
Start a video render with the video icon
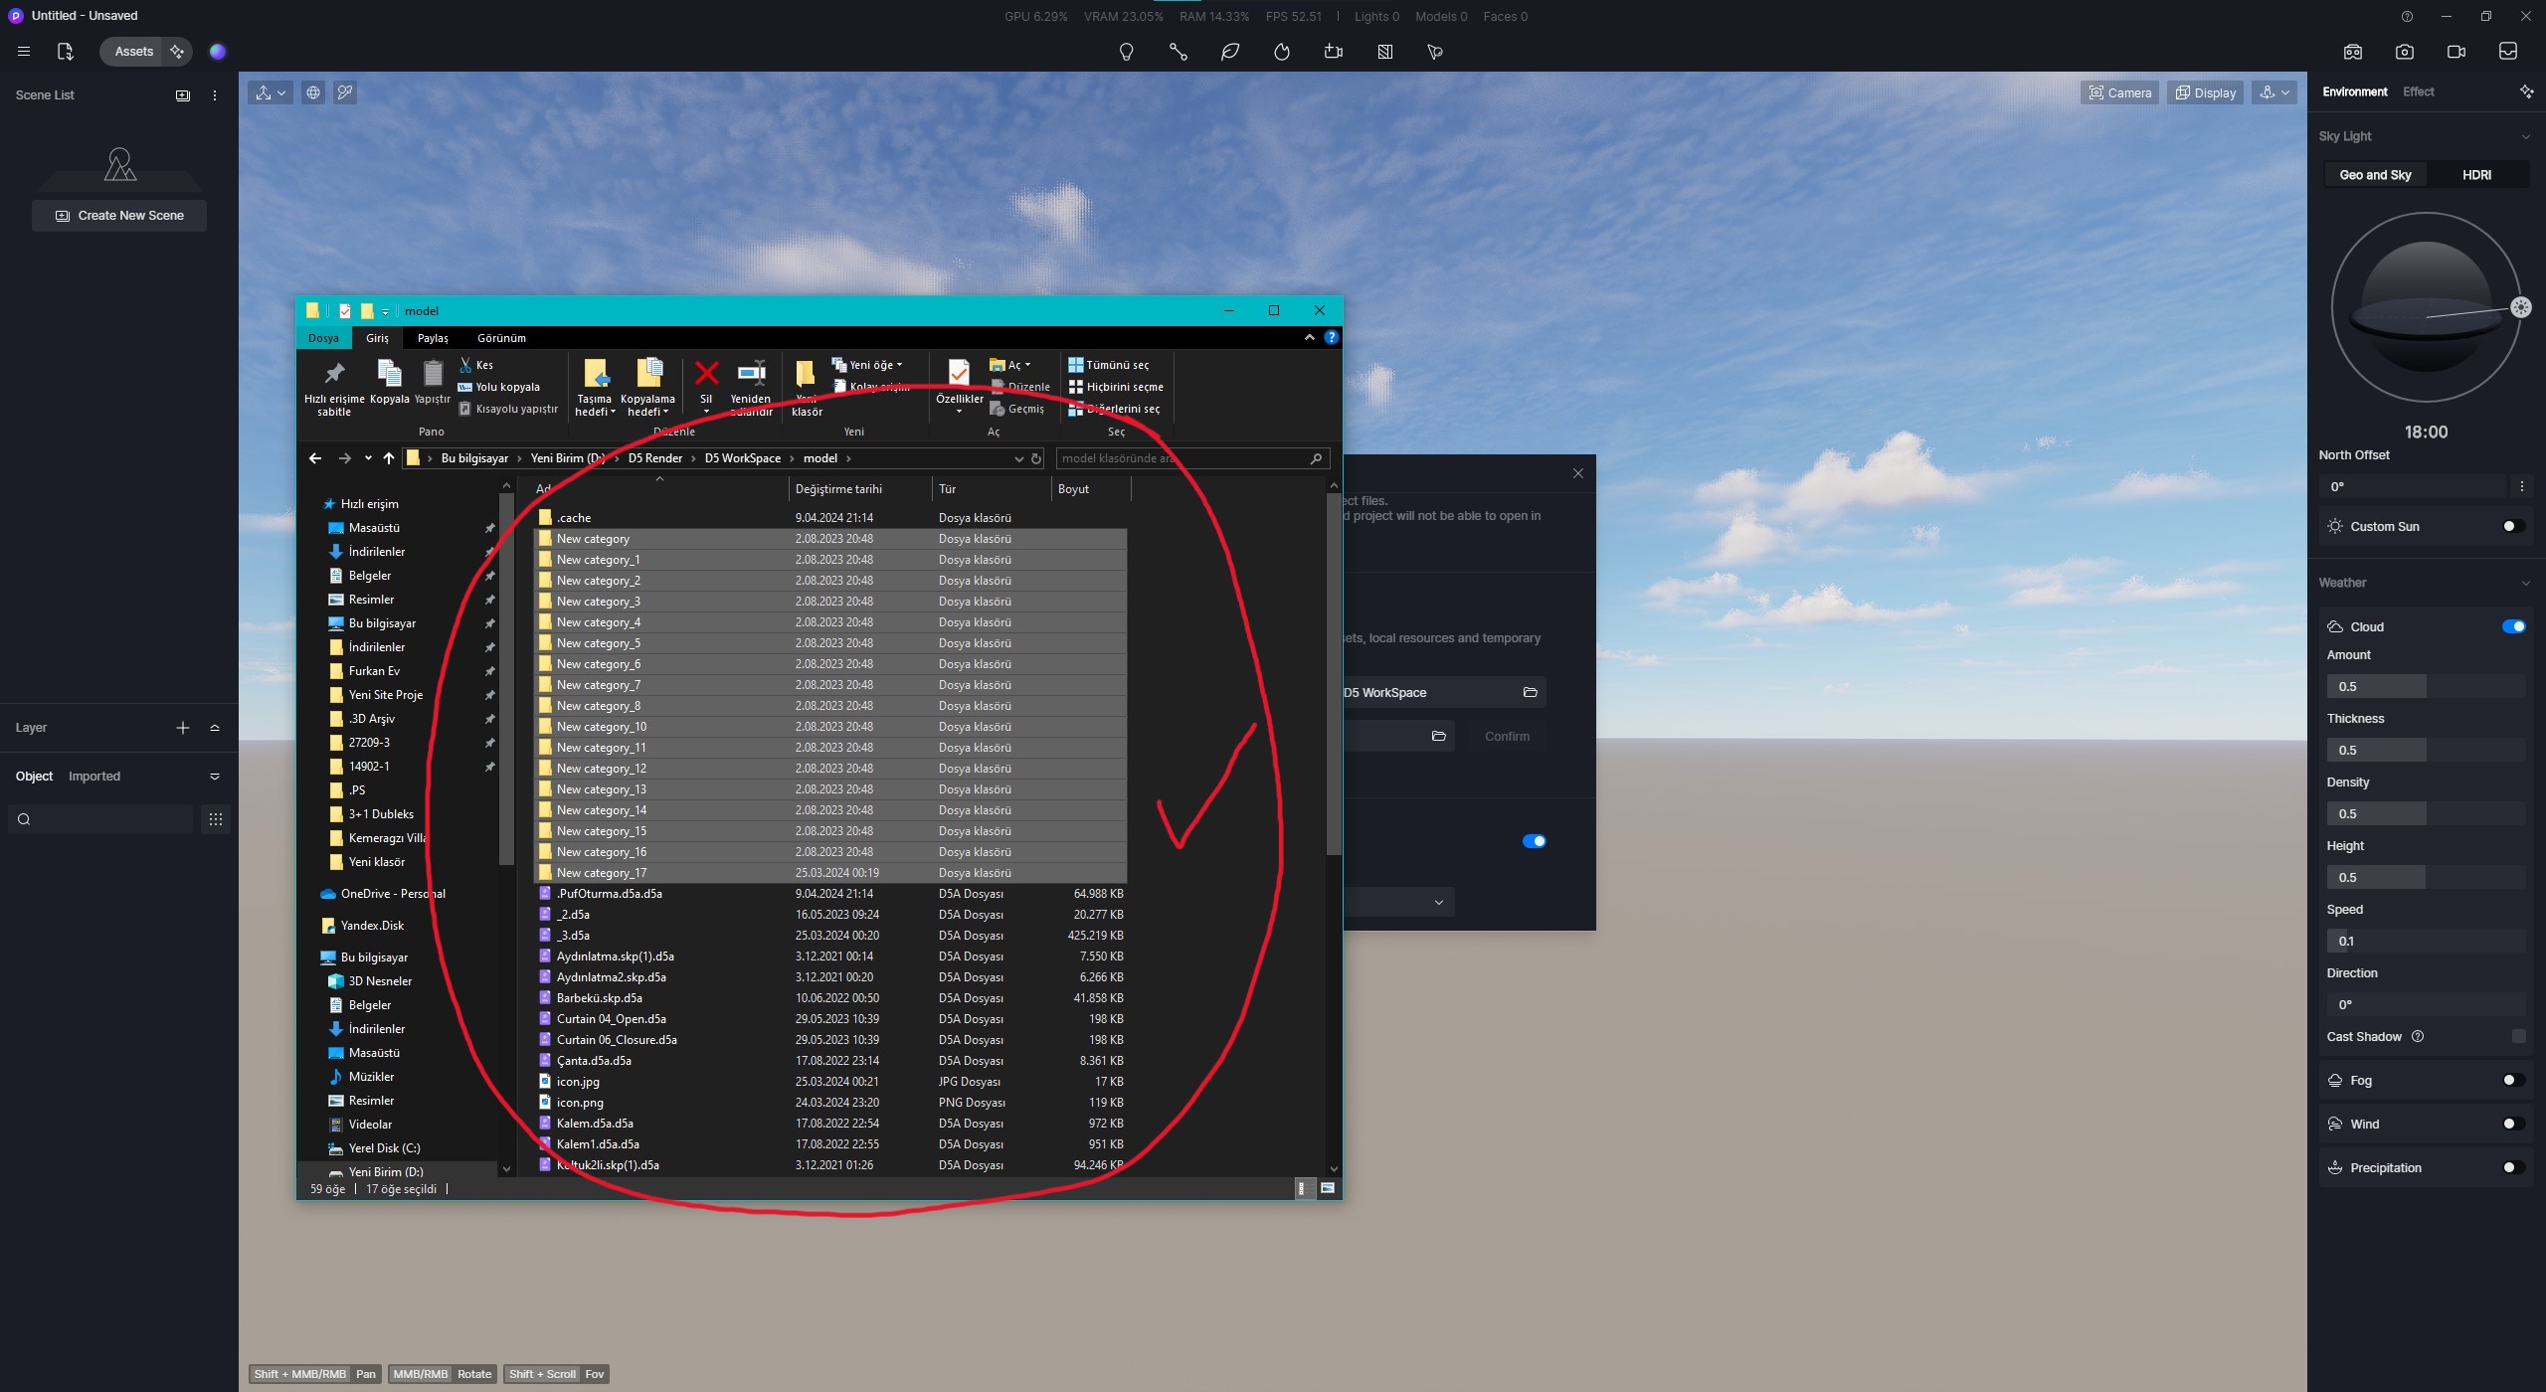[2455, 52]
